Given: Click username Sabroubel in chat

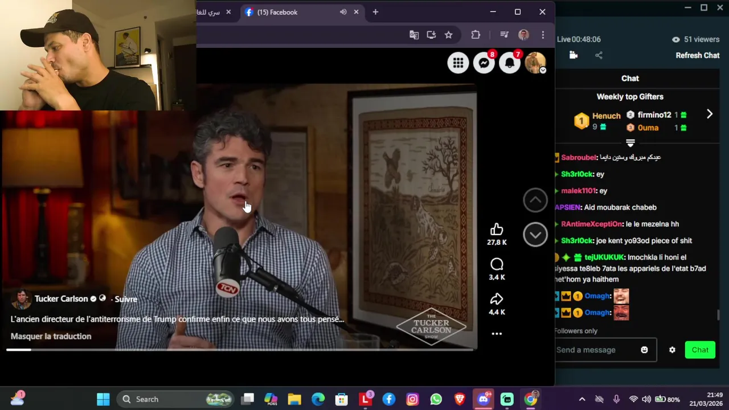Looking at the screenshot, I should [x=579, y=158].
